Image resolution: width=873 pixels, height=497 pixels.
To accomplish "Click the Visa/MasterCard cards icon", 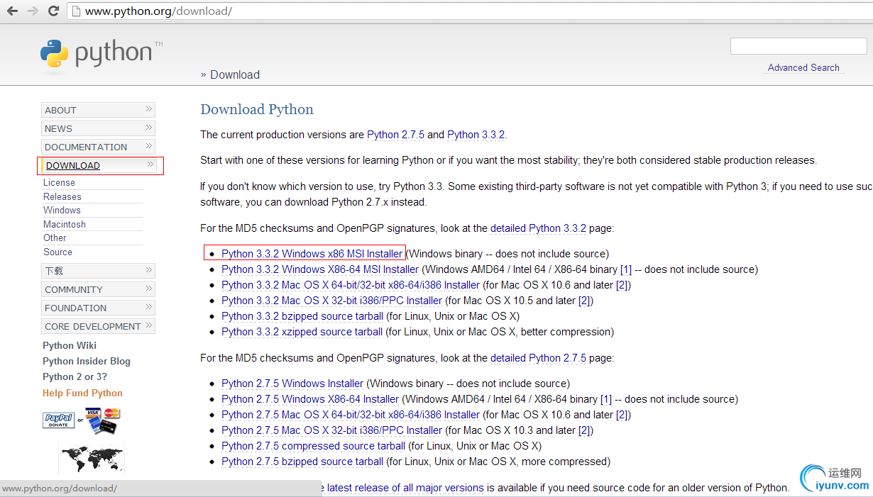I will click(104, 420).
